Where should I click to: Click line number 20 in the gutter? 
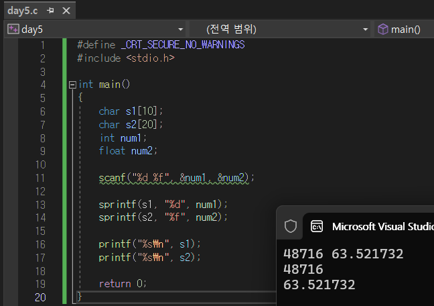coord(40,297)
